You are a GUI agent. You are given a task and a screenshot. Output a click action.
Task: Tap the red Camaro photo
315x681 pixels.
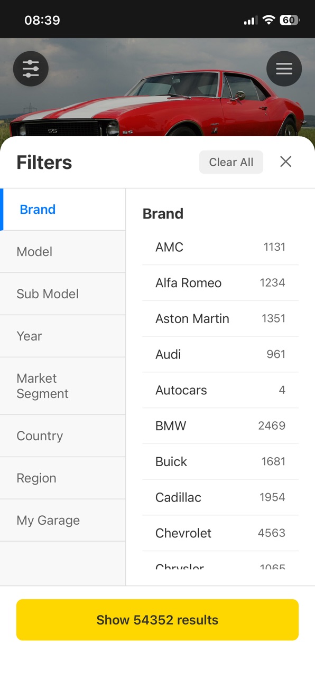coord(157,100)
